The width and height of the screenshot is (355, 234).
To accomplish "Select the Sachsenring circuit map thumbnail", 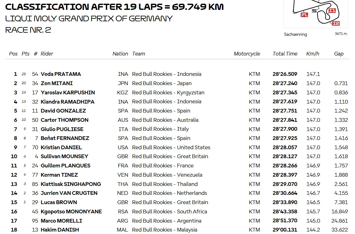I will (x=316, y=14).
